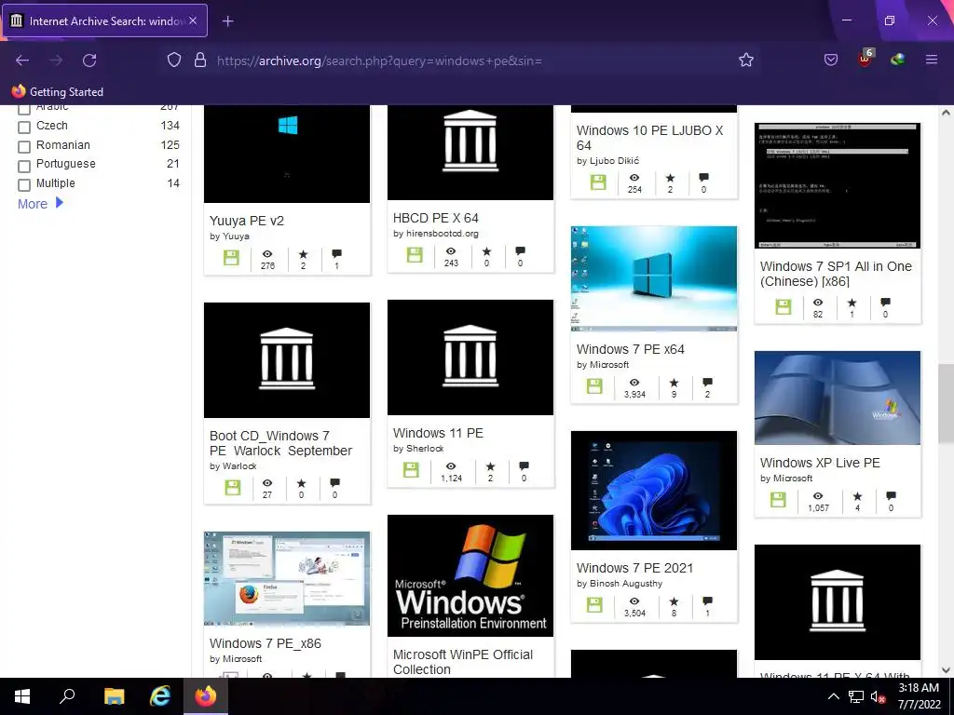Screen dimensions: 954x715
Task: Click Boot CD Warlock floppy icon
Action: pyautogui.click(x=232, y=487)
